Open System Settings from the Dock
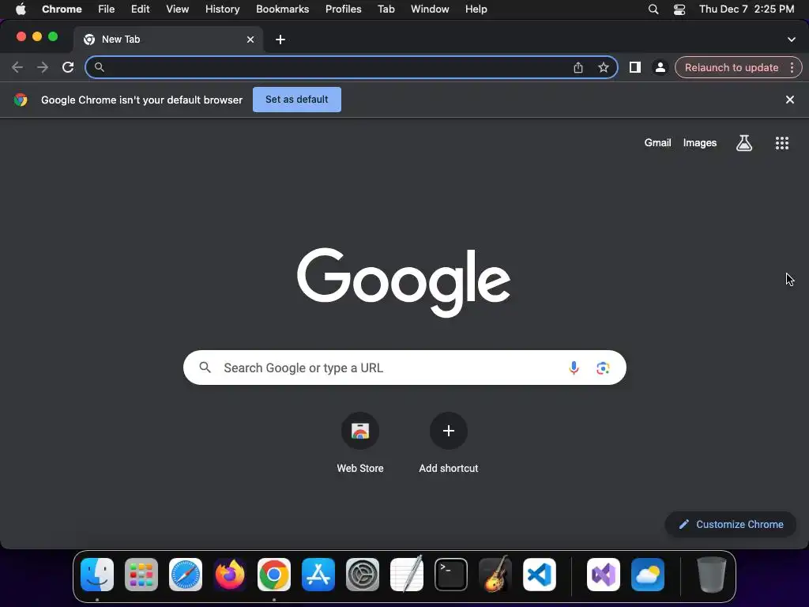 tap(362, 575)
